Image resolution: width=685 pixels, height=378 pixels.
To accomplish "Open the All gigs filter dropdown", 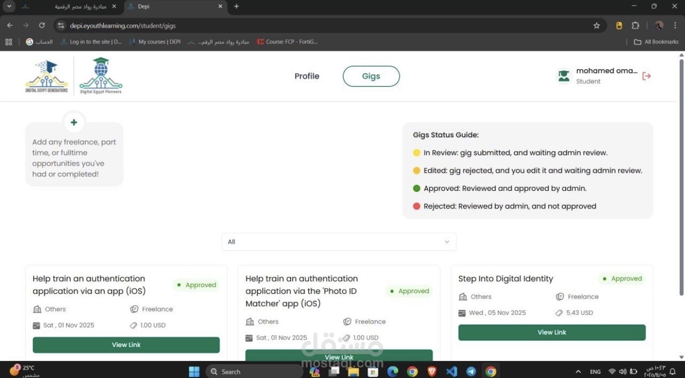I will (x=339, y=242).
